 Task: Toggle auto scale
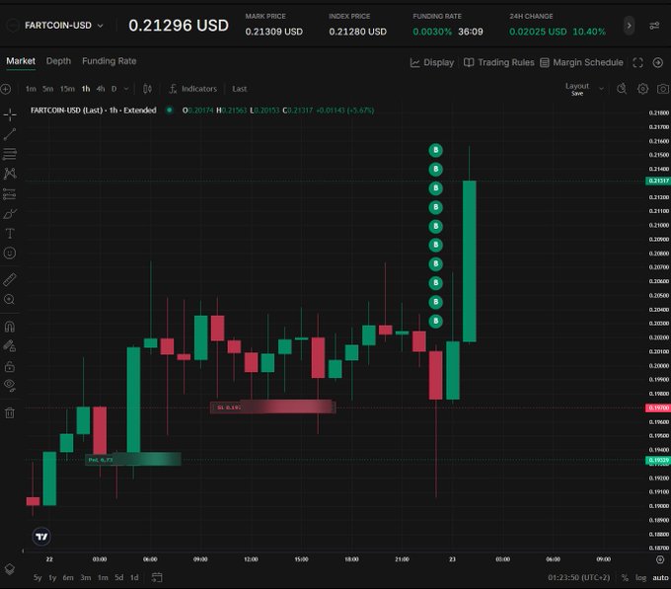click(660, 577)
